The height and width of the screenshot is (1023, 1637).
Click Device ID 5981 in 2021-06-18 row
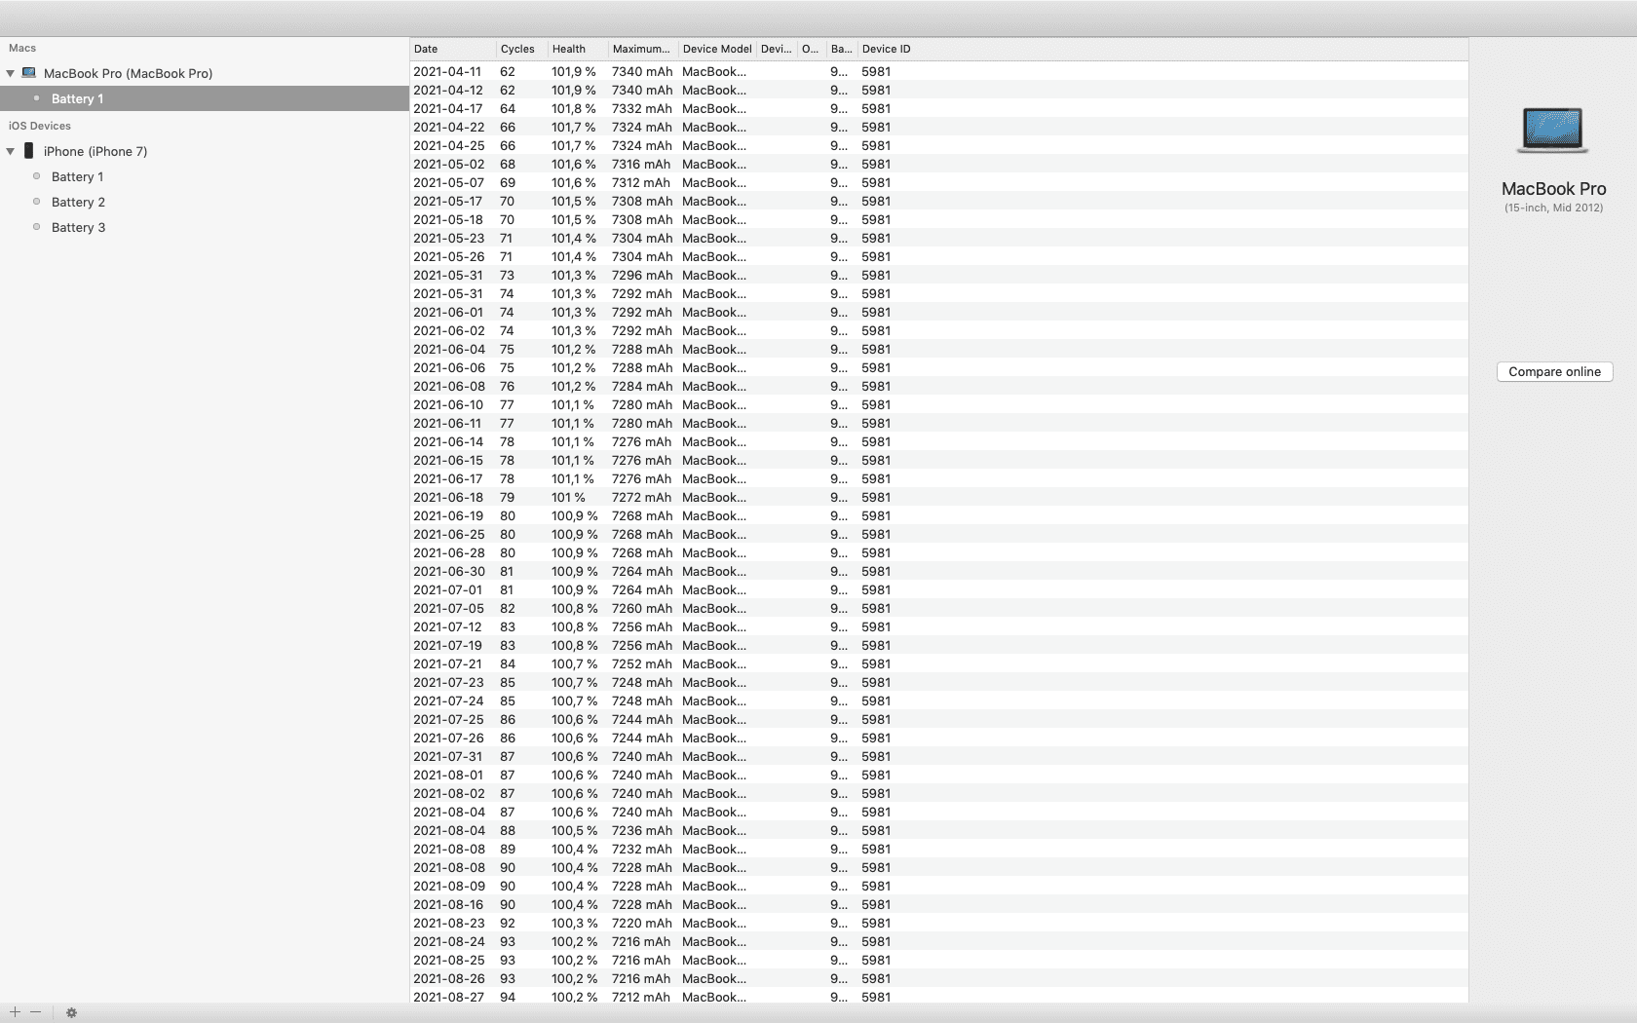pyautogui.click(x=876, y=497)
